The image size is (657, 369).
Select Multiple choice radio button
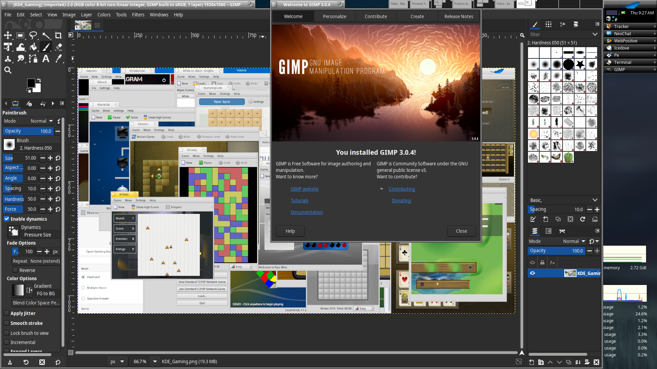tap(83, 288)
